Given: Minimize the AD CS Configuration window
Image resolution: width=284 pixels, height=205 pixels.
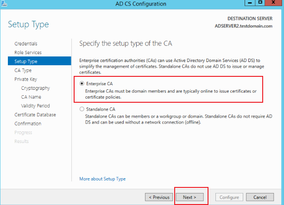Looking at the screenshot, I should coord(250,3).
